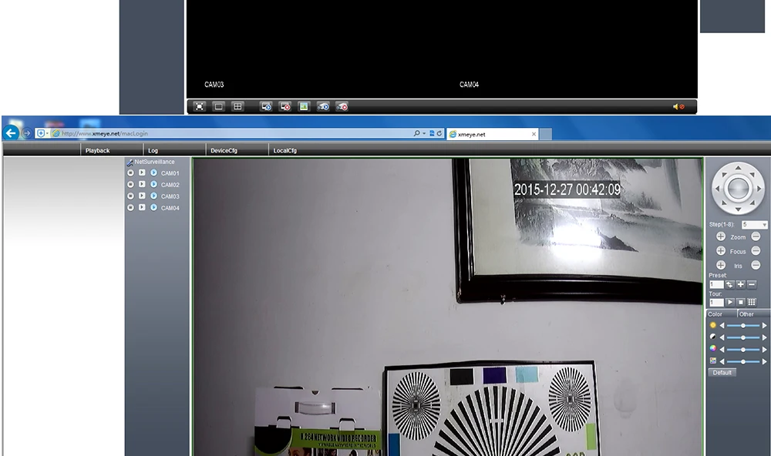Click the stop-all-channels toolbar icon

285,106
